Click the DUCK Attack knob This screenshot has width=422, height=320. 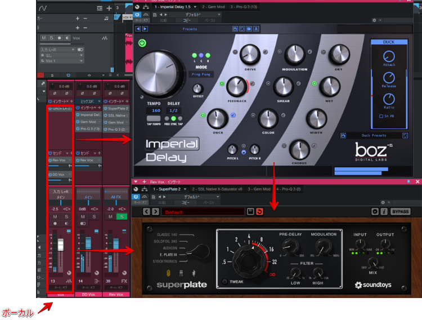[389, 56]
